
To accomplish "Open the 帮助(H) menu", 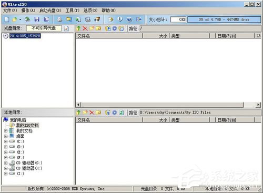I will pyautogui.click(x=108, y=11).
